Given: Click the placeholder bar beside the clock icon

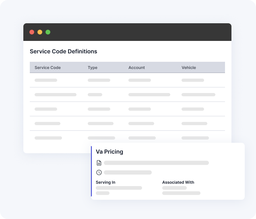Looking at the screenshot, I should tap(128, 172).
